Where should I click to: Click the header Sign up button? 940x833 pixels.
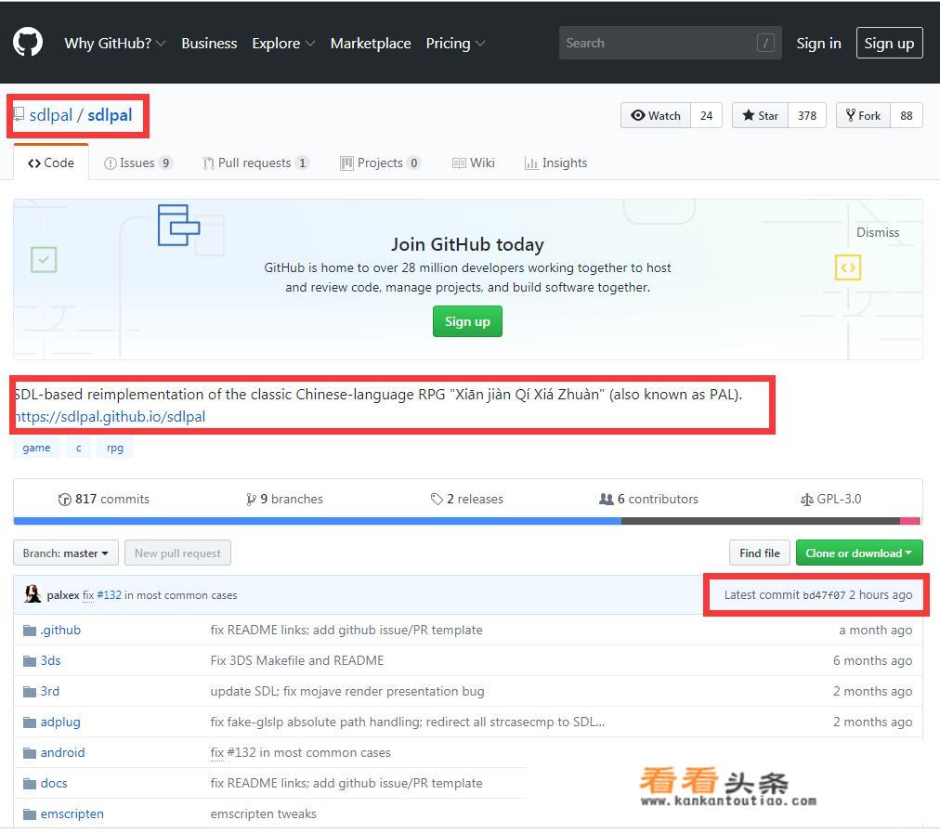[889, 43]
